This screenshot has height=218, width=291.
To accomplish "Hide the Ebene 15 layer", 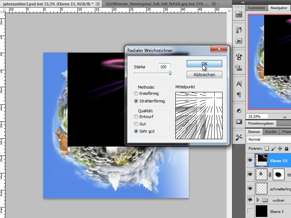I will pyautogui.click(x=250, y=160).
